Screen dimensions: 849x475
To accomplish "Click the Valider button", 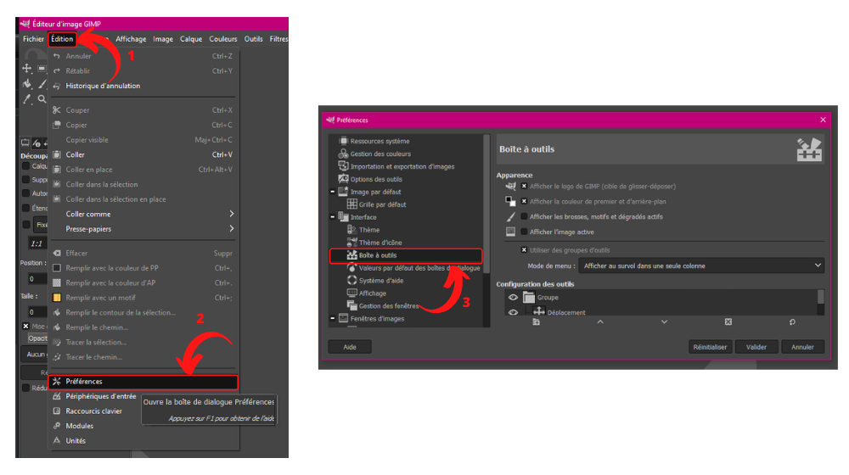I will [x=756, y=347].
